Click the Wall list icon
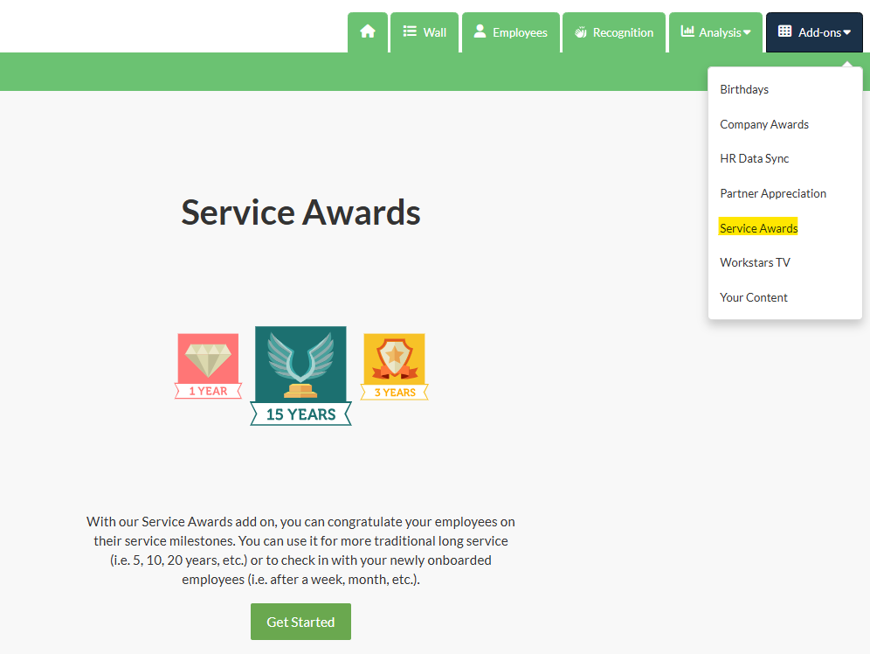 [410, 31]
